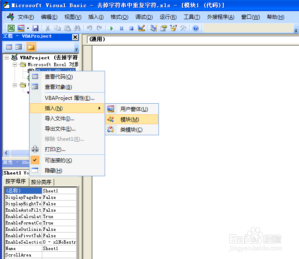
Task: Click project tree scrollbar left arrow
Action: (6, 153)
